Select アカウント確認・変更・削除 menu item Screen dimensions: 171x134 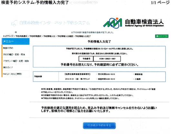(15, 61)
